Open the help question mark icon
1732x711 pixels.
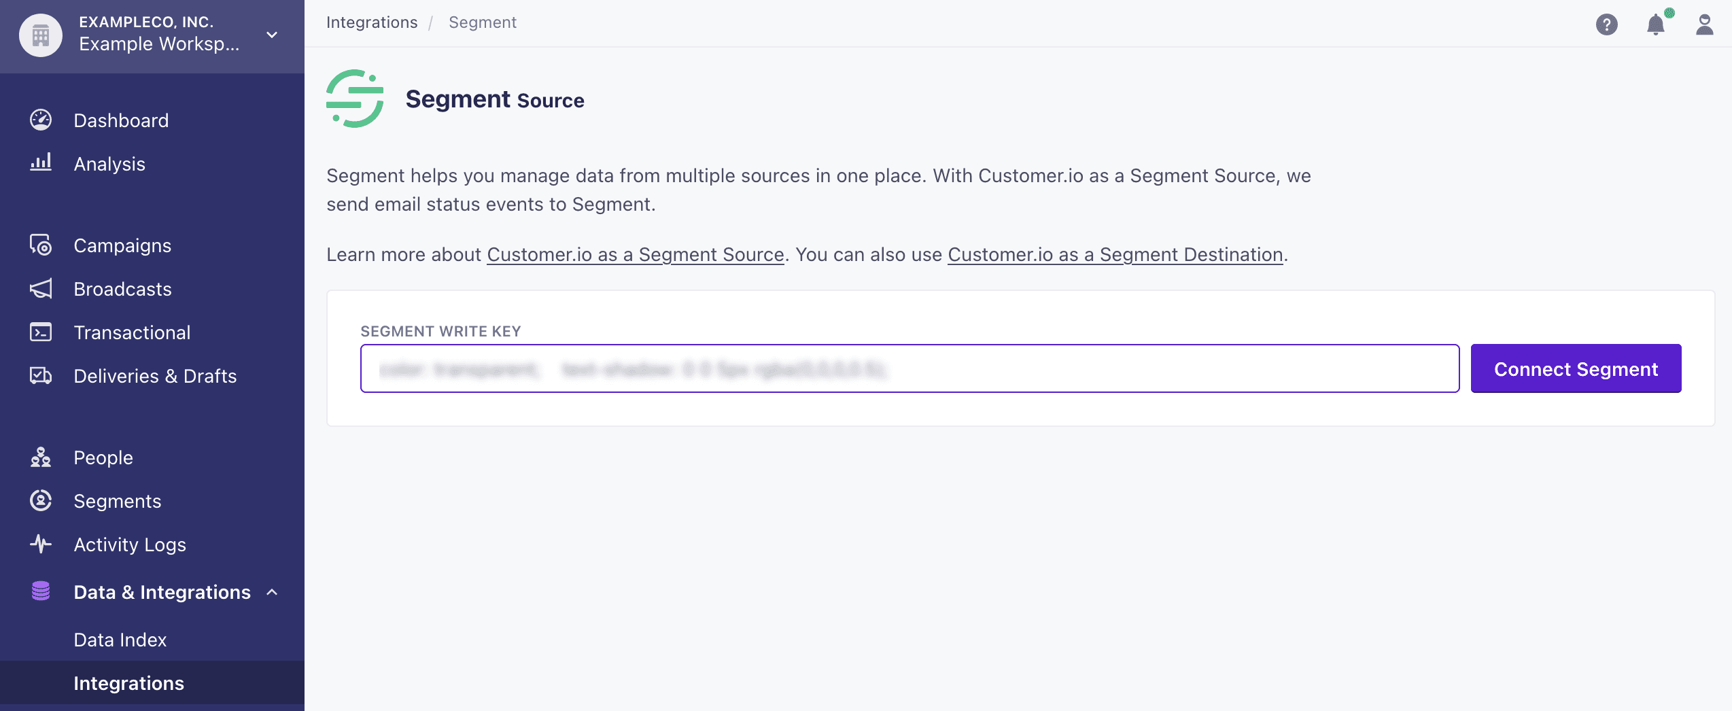click(1607, 24)
